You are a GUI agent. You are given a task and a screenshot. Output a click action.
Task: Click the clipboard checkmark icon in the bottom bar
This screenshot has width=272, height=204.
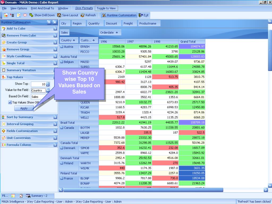coord(21,196)
